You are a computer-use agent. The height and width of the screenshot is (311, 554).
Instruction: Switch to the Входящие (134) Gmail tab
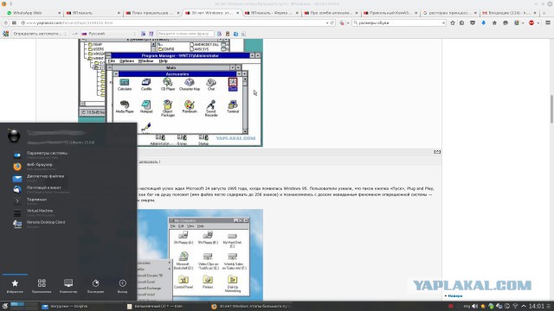tap(509, 13)
